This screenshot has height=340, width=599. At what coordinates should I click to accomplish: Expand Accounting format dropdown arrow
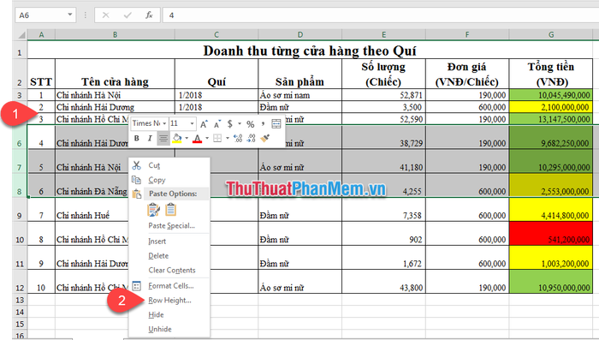[x=240, y=123]
